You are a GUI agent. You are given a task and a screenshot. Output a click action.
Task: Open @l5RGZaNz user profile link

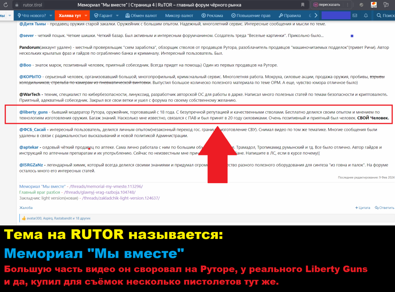(31, 165)
